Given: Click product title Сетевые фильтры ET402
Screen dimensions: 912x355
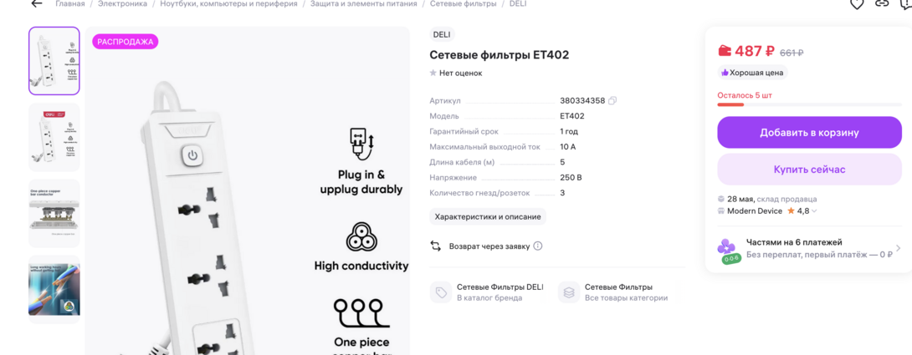Looking at the screenshot, I should pos(499,55).
